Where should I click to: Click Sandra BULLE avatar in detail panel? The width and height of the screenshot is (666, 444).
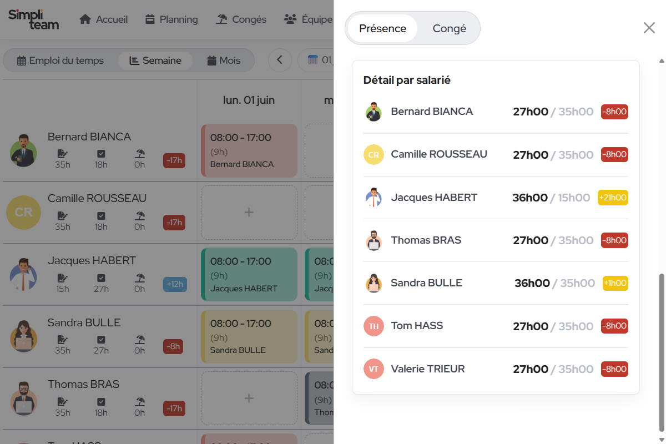pyautogui.click(x=374, y=283)
